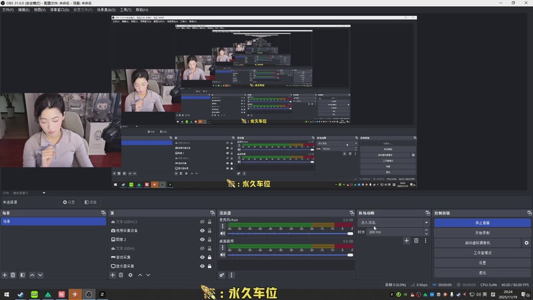Move source down arrow in Sources panel
533x300 pixels.
coord(148,275)
